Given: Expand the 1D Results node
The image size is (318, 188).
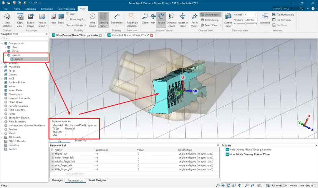Looking at the screenshot, I should point(2,137).
